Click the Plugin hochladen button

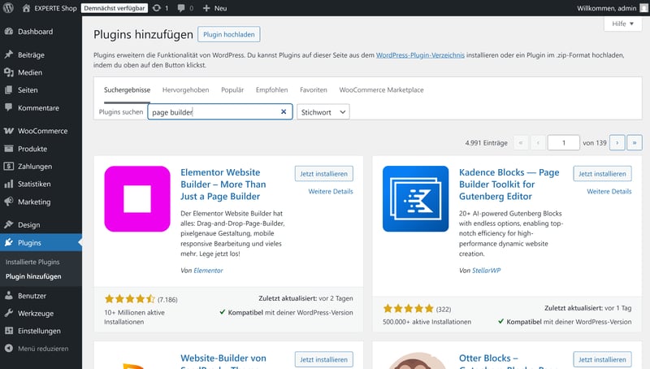[x=228, y=34]
